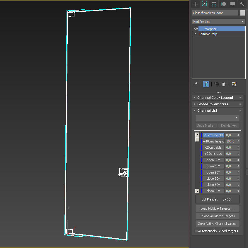Select the close 30º channel
The image size is (248, 248).
click(x=213, y=179)
